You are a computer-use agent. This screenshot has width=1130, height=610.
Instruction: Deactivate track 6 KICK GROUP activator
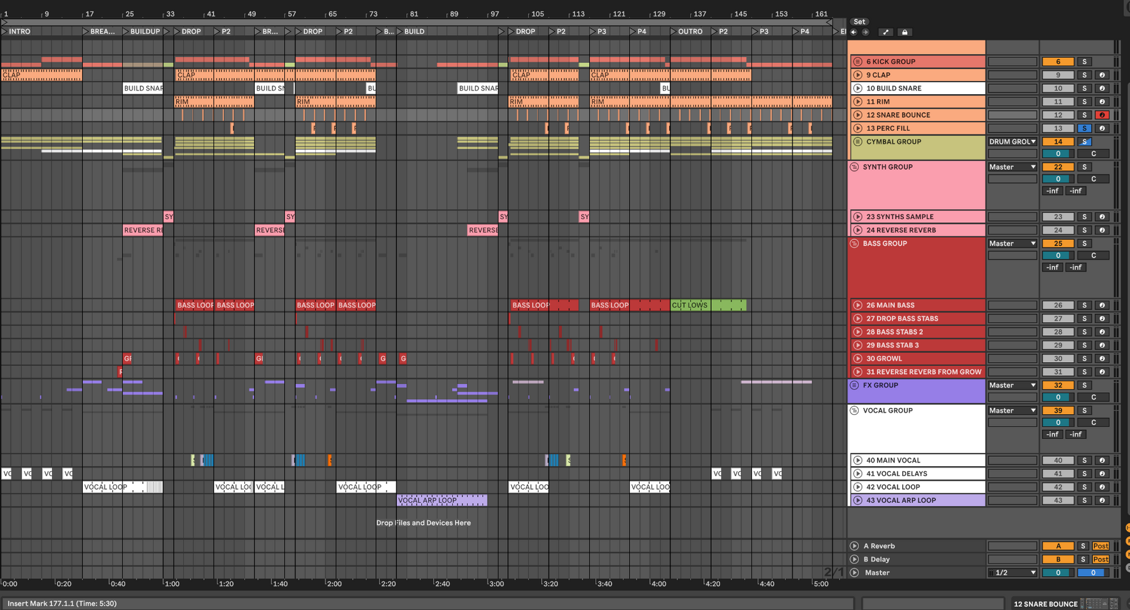(x=1058, y=62)
